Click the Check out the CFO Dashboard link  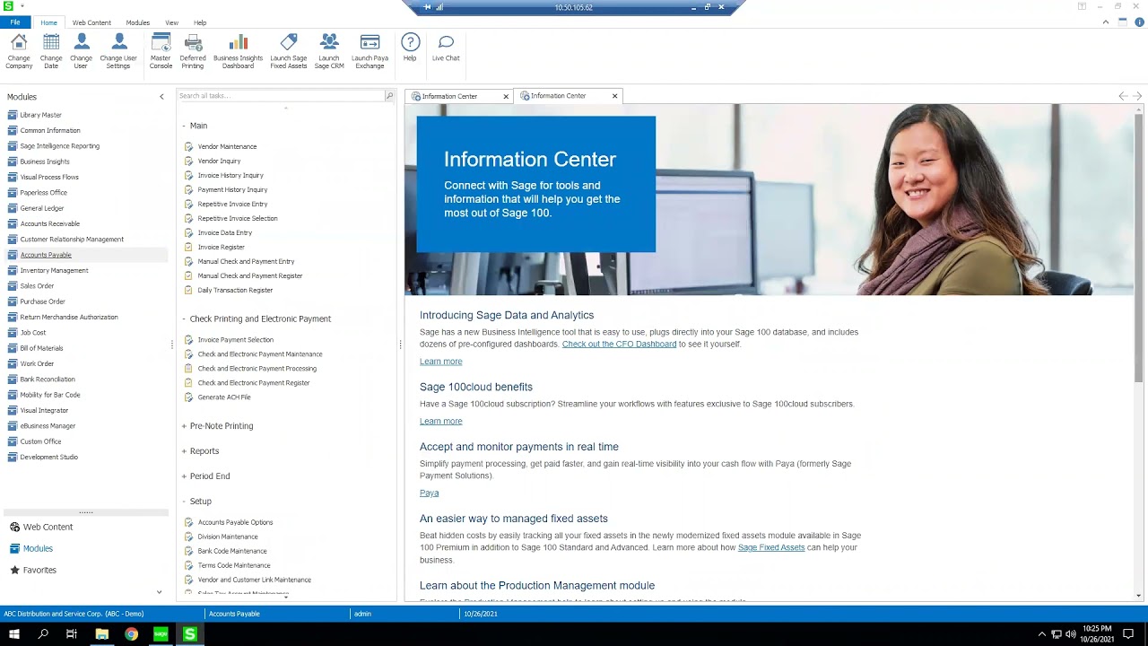pos(619,345)
